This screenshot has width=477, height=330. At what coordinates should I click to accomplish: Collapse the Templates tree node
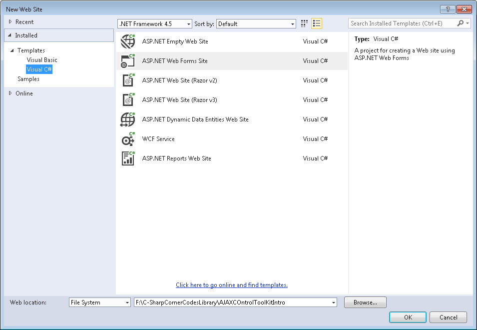click(12, 50)
